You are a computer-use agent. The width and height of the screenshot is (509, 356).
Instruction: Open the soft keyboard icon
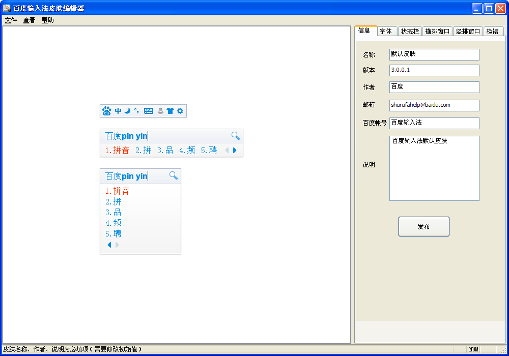[x=148, y=111]
